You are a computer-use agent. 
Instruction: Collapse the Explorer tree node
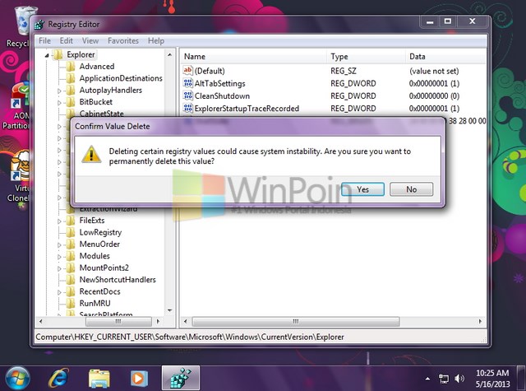(x=47, y=55)
